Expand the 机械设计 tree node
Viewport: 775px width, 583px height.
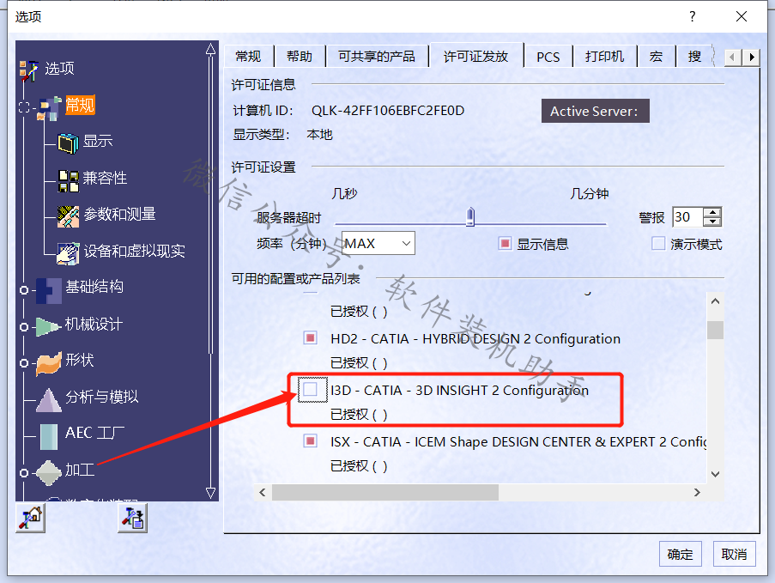[24, 327]
